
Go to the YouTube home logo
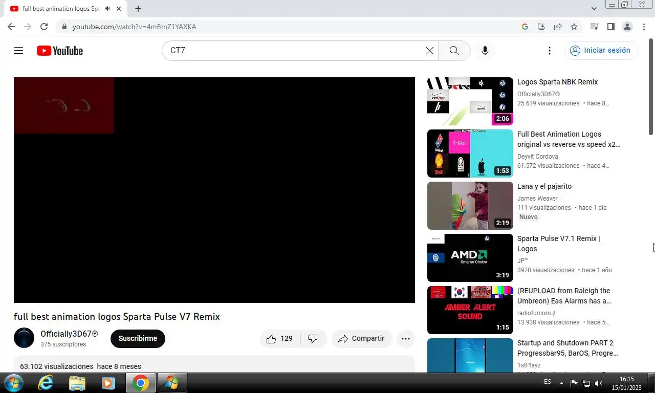(60, 51)
